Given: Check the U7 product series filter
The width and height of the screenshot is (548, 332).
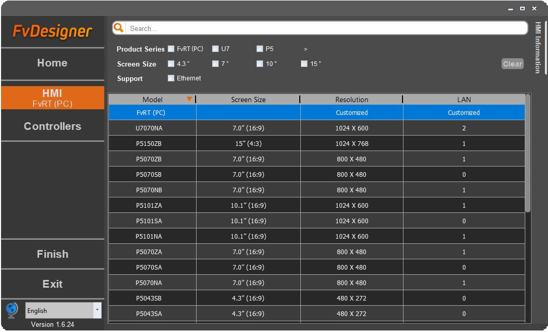Looking at the screenshot, I should [x=215, y=49].
